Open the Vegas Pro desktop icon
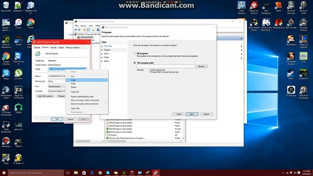 18,92
